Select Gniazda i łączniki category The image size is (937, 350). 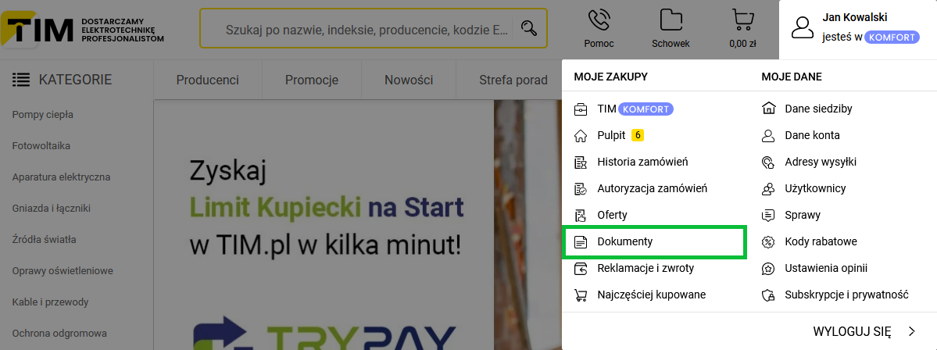tap(52, 209)
